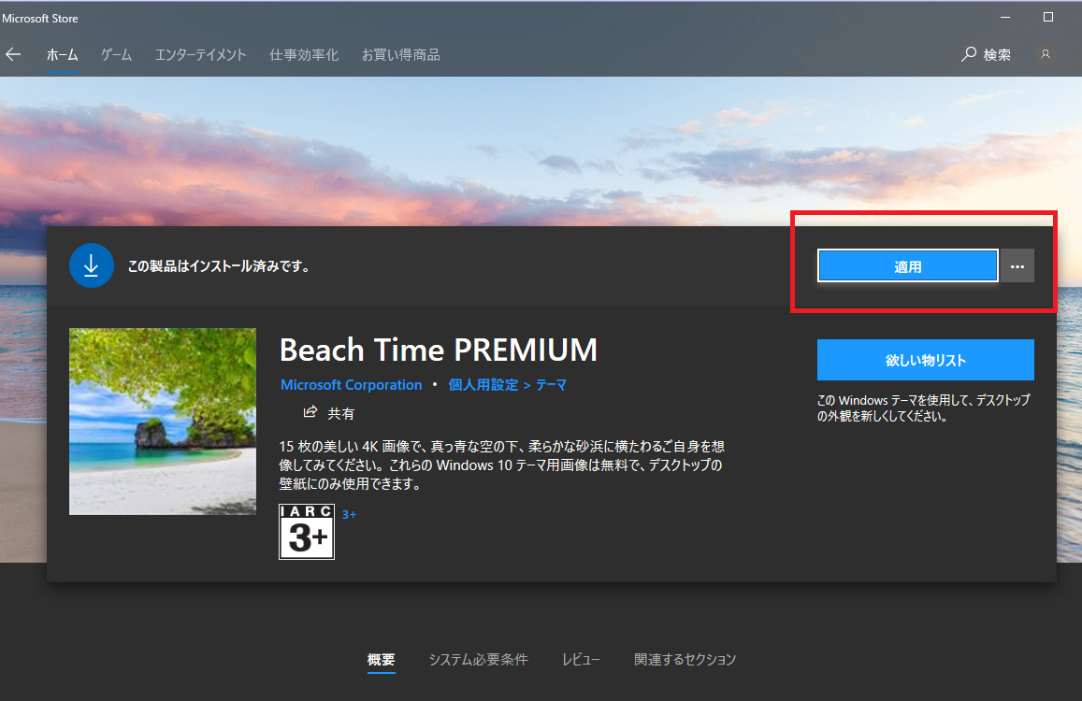Click the share icon next to 共有
The height and width of the screenshot is (701, 1082).
(x=310, y=412)
